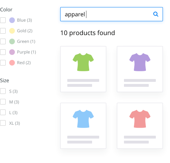170x163 pixels.
Task: Click the '10 products found' text
Action: pyautogui.click(x=87, y=33)
